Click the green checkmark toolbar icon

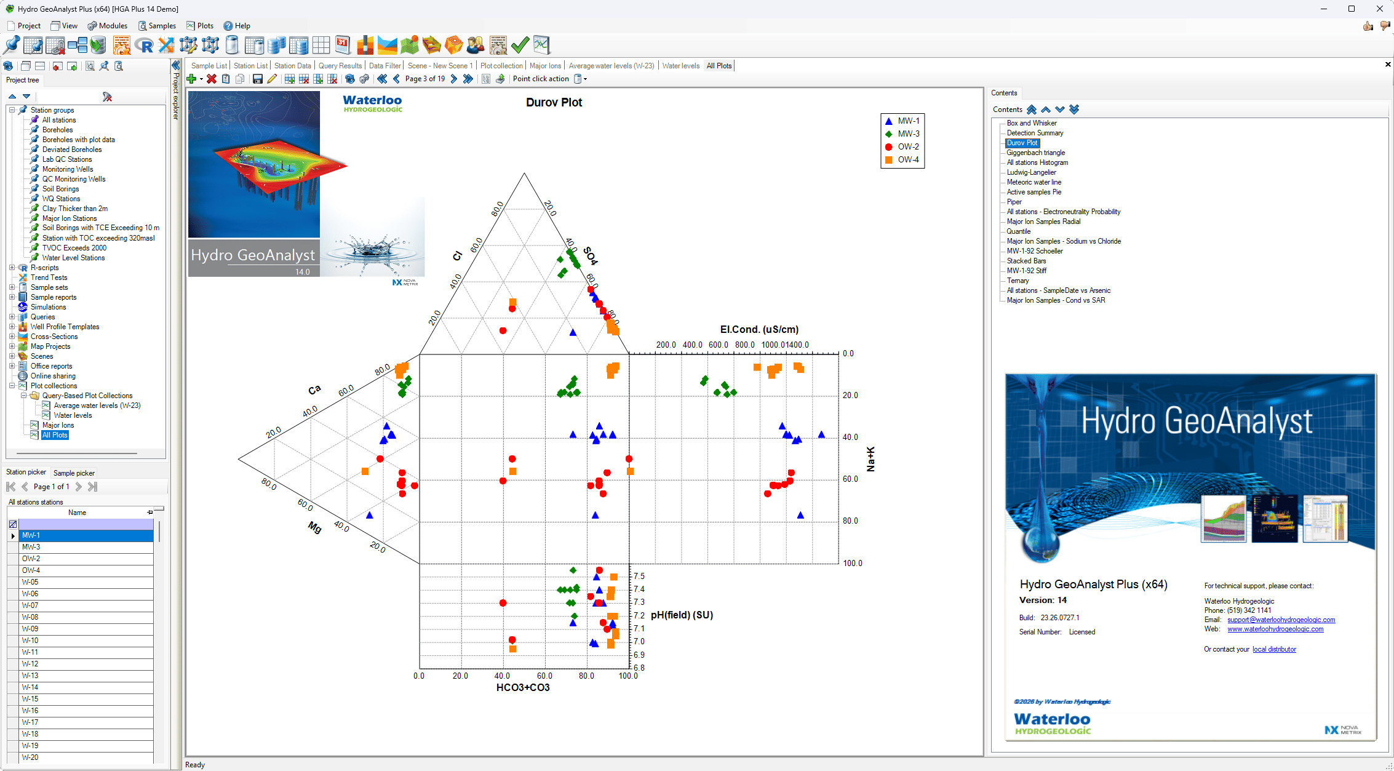[520, 45]
